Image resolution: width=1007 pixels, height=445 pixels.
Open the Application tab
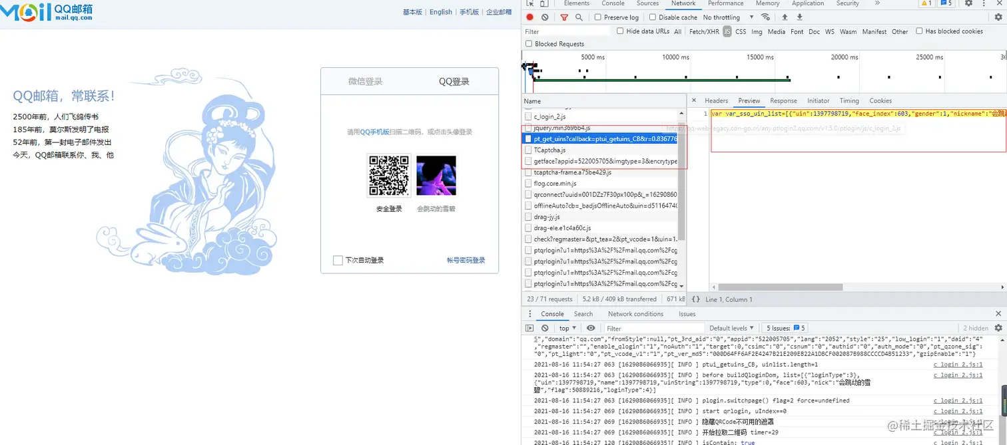pos(808,3)
